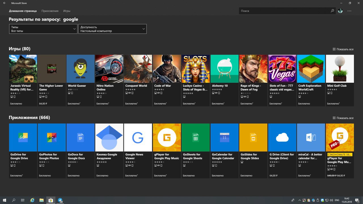The height and width of the screenshot is (204, 363).
Task: Open the Alchemy 10 game tile
Action: coord(225,80)
